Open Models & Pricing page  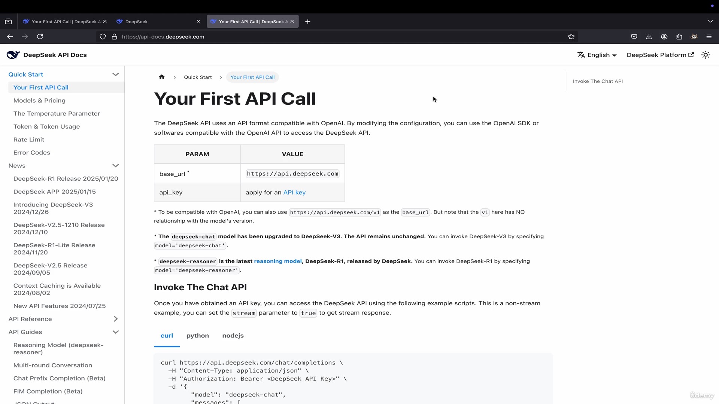pyautogui.click(x=39, y=101)
